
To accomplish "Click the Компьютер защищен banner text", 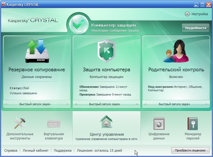I will [x=113, y=25].
